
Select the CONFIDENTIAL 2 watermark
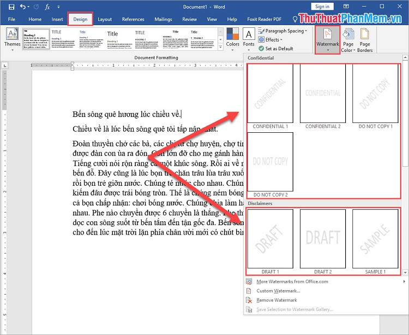323,97
